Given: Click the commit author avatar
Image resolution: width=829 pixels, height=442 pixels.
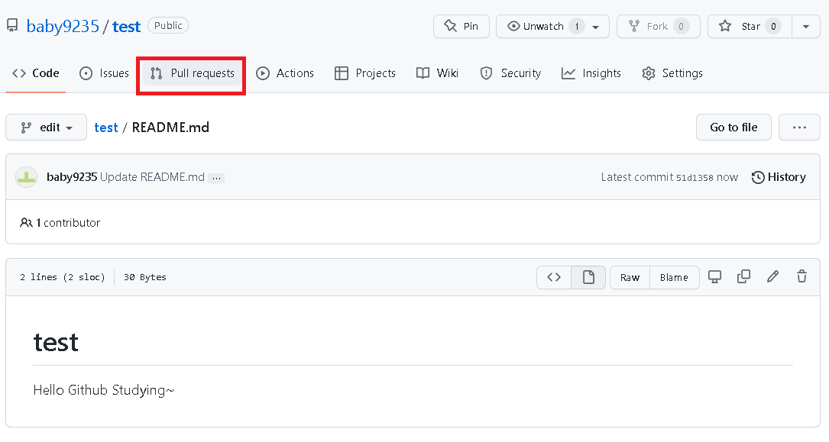Looking at the screenshot, I should pos(26,177).
